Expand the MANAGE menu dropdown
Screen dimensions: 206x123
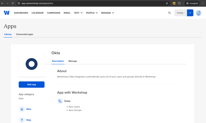click(107, 13)
